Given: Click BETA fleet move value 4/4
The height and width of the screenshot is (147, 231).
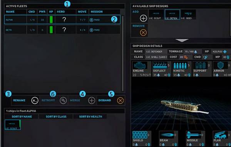Looking at the screenshot, I should point(82,30).
